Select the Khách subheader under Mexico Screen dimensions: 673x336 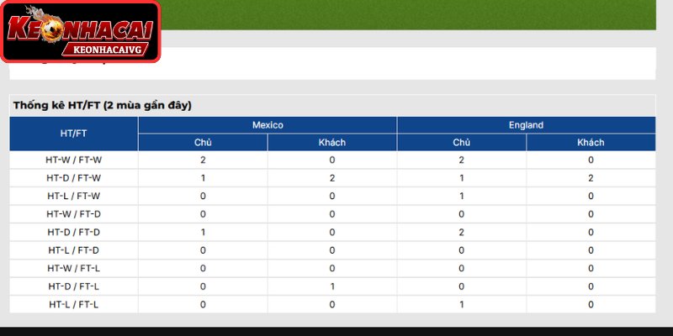pos(332,143)
